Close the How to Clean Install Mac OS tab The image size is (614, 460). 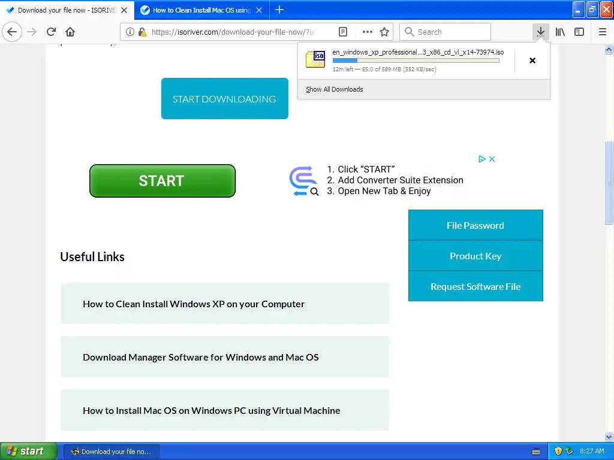pyautogui.click(x=259, y=10)
